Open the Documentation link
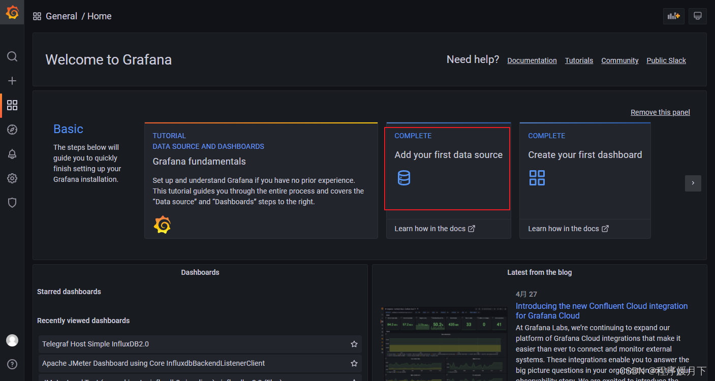This screenshot has width=715, height=381. (532, 60)
